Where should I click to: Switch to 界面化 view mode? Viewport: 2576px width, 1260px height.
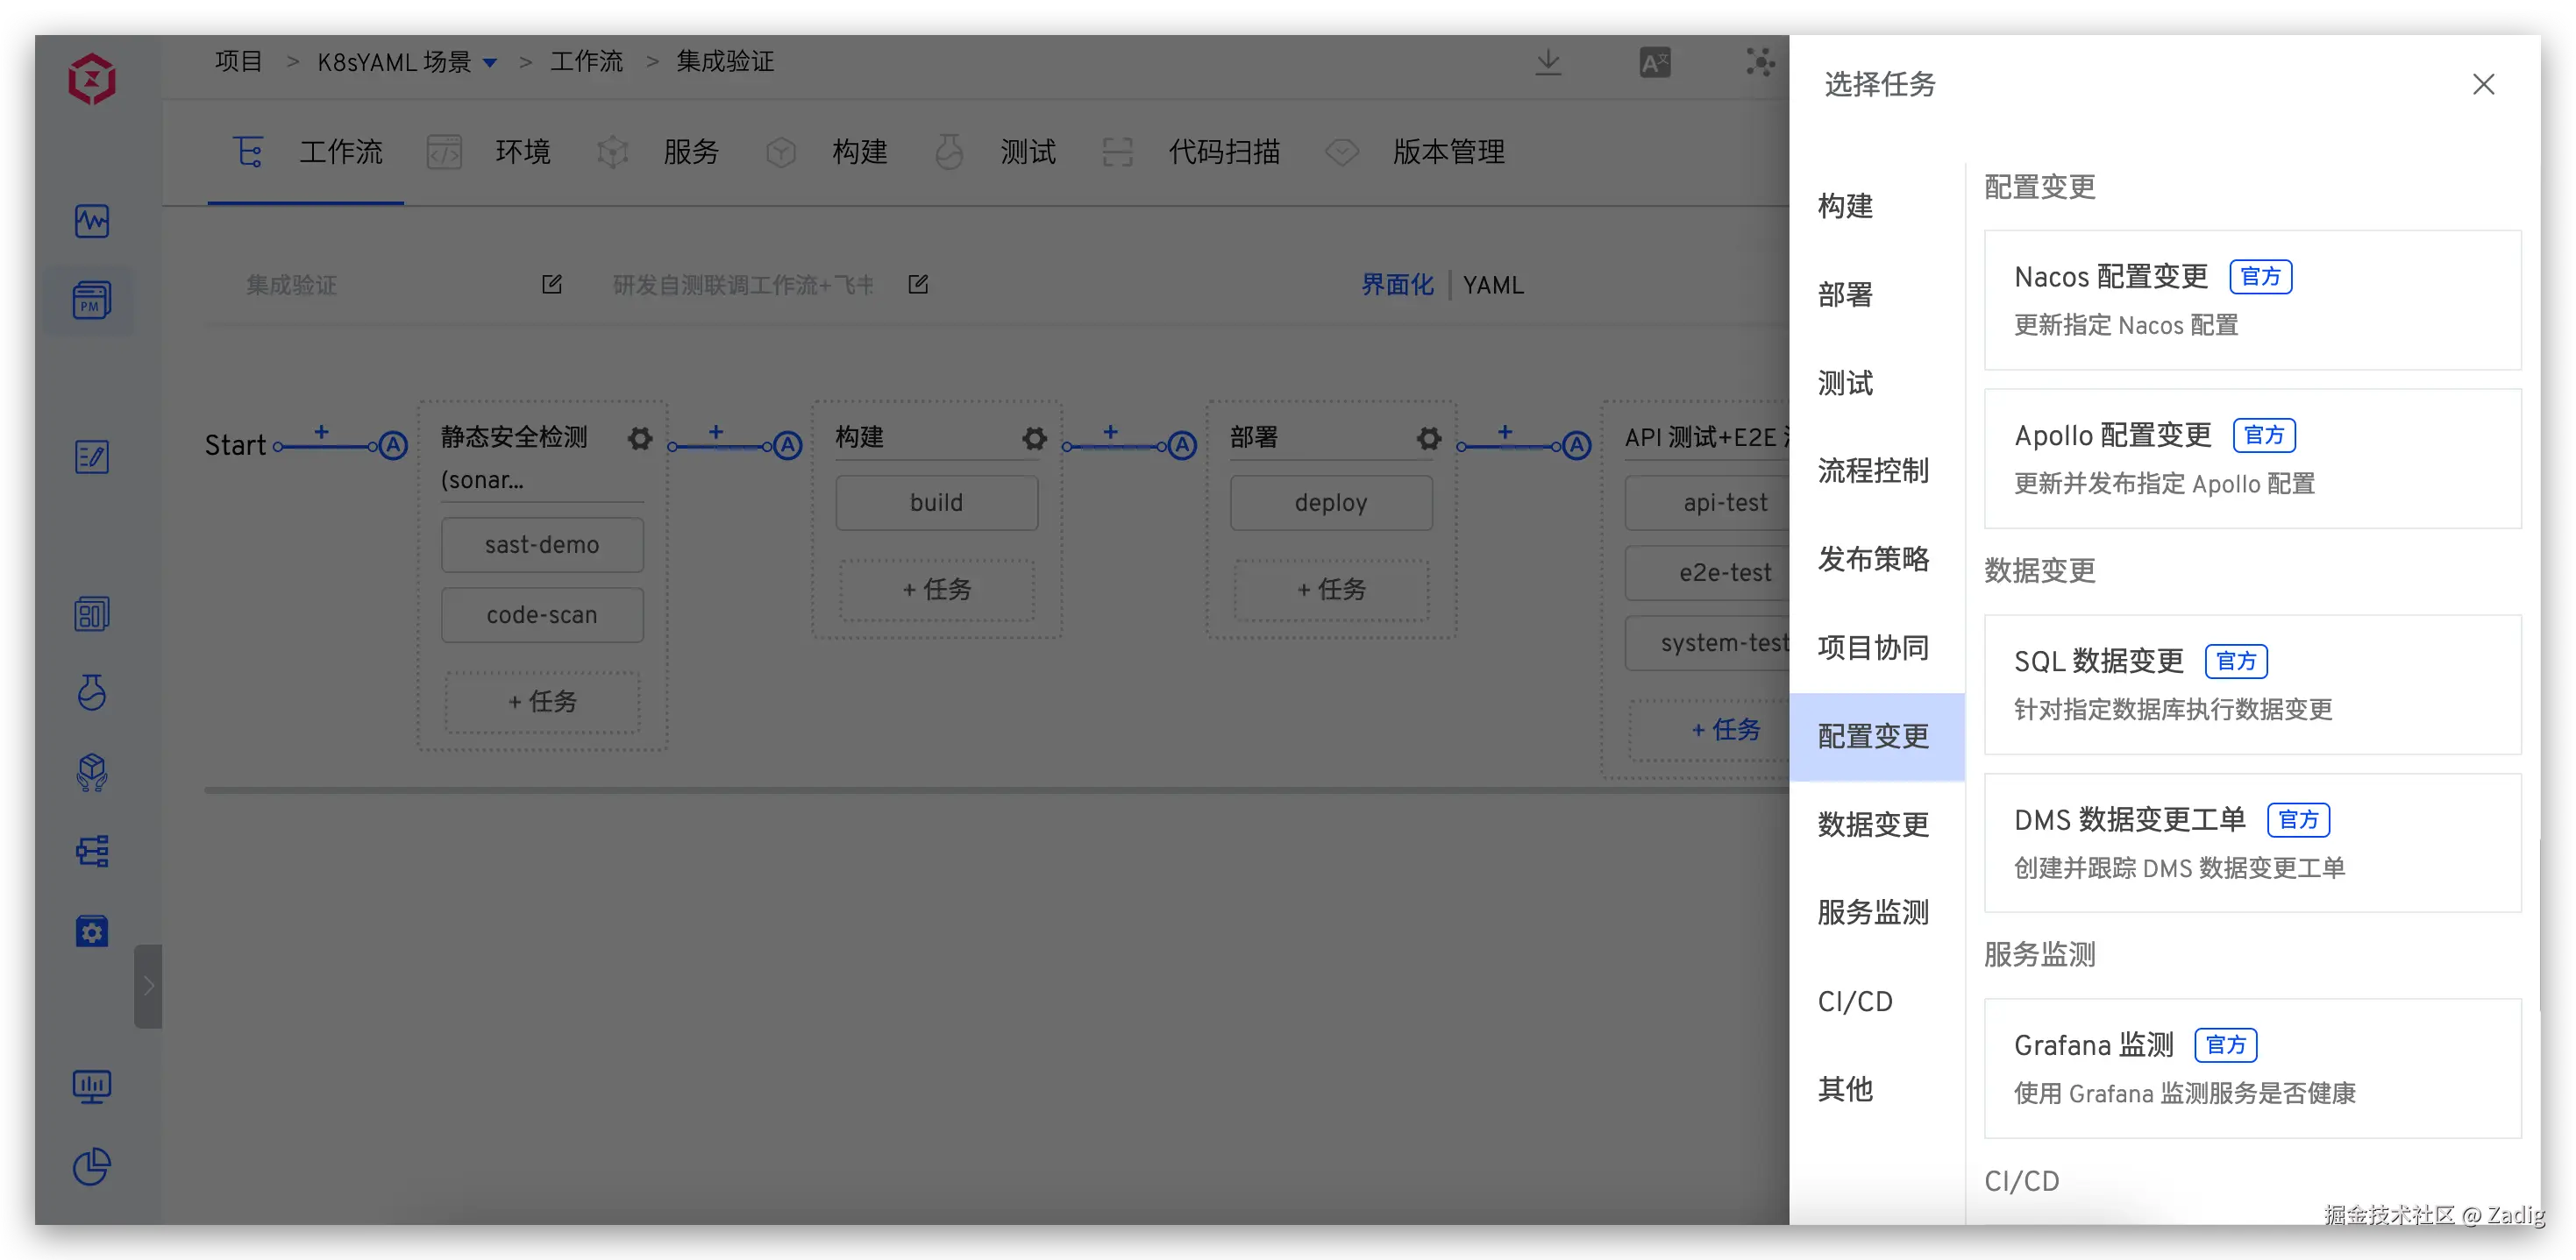1397,286
